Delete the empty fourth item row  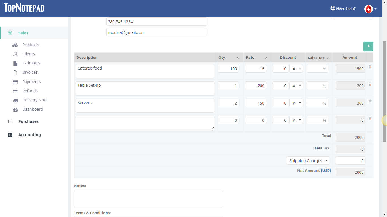pyautogui.click(x=370, y=119)
